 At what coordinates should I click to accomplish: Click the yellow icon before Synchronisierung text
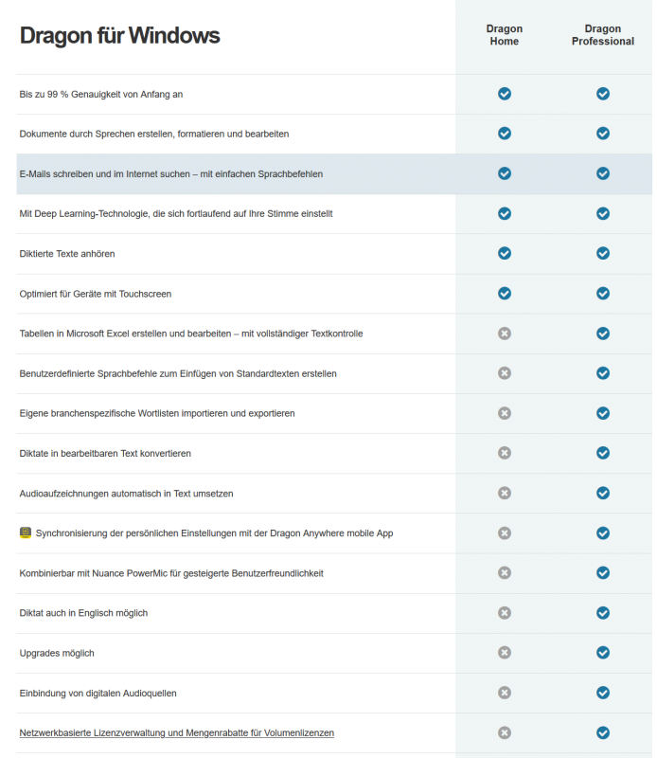[x=26, y=533]
